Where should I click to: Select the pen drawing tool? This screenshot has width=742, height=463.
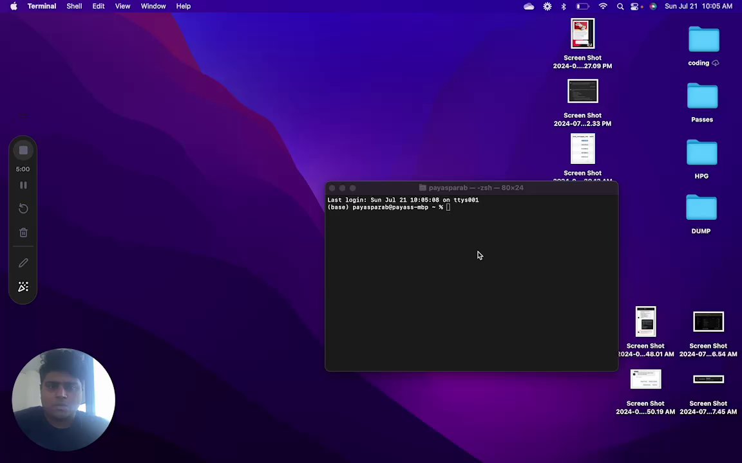[23, 262]
